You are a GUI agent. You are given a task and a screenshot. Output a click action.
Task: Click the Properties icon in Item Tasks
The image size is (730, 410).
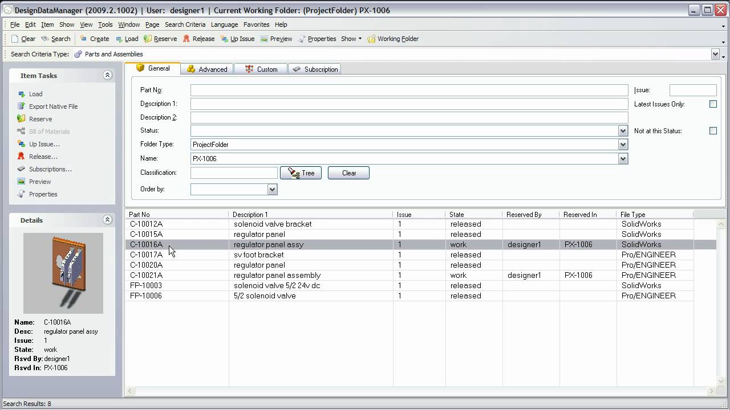(x=21, y=194)
